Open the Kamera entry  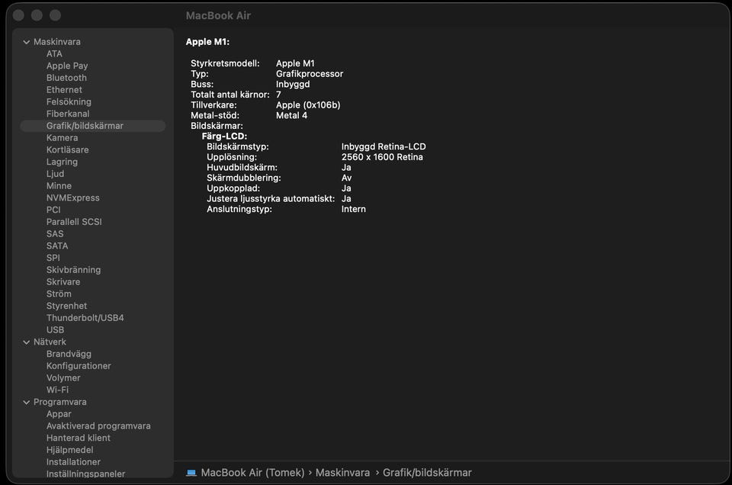click(x=62, y=138)
